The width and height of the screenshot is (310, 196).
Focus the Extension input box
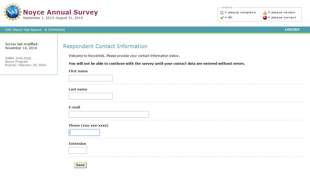78,151
